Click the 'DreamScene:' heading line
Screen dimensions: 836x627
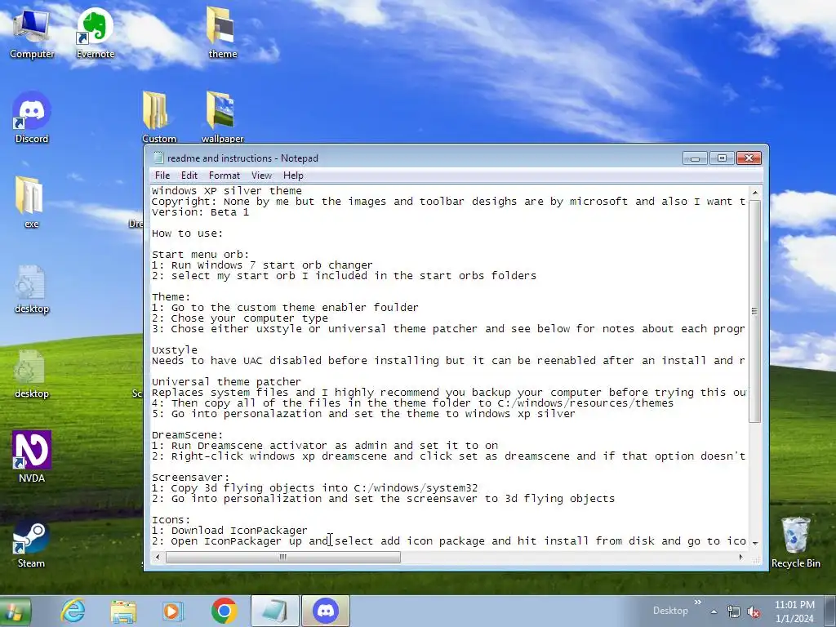(187, 435)
